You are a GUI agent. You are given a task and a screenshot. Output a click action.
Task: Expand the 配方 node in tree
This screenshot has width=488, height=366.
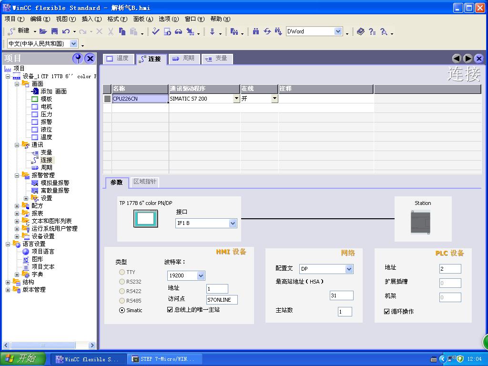click(17, 206)
